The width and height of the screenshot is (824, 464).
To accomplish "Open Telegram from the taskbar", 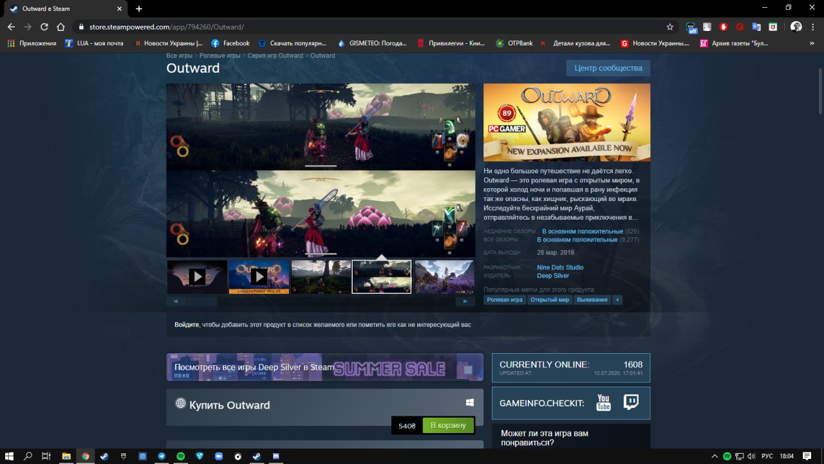I will point(161,456).
